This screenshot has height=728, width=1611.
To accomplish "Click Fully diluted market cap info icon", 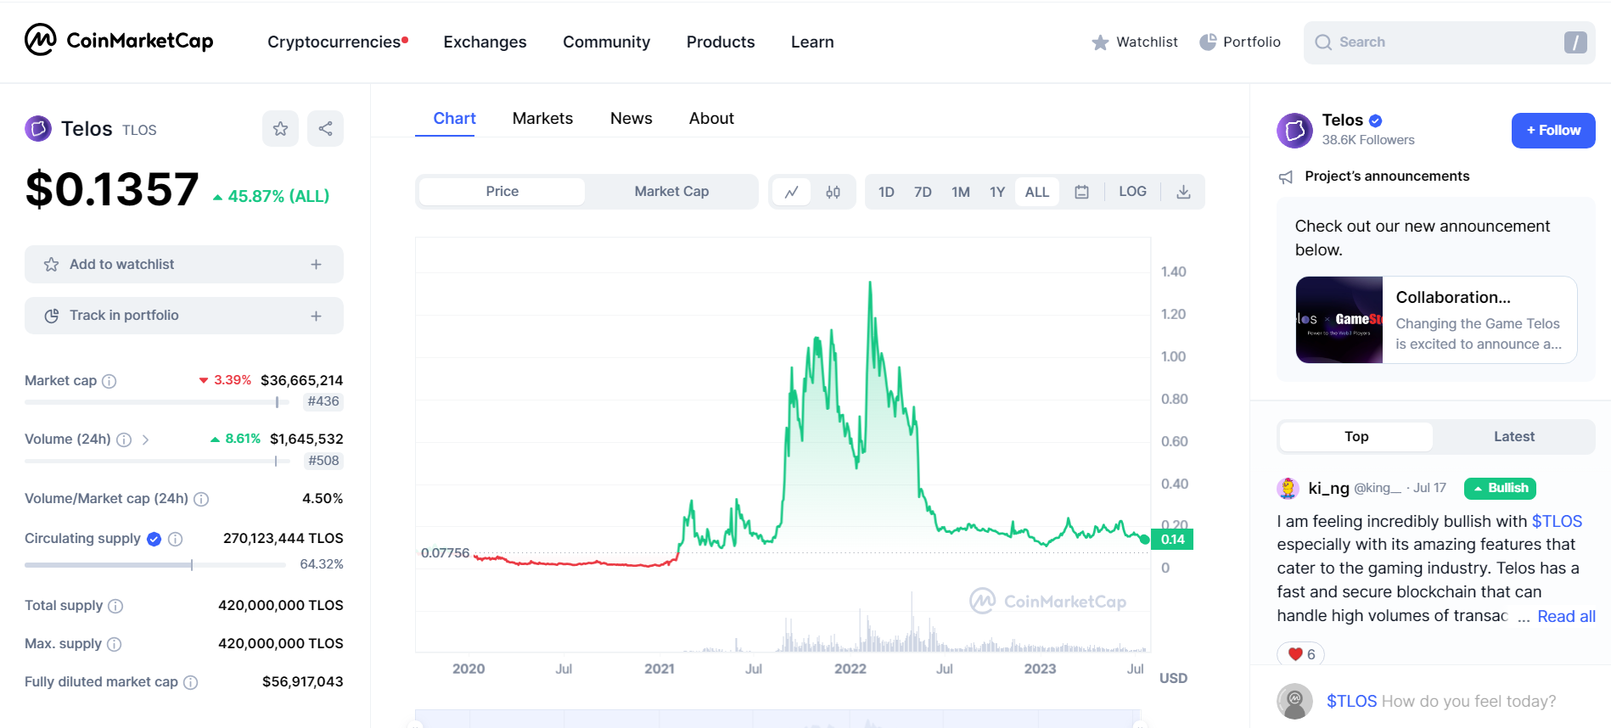I will coord(191,682).
